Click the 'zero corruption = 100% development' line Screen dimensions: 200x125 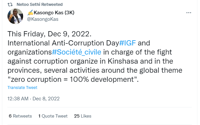click(73, 80)
